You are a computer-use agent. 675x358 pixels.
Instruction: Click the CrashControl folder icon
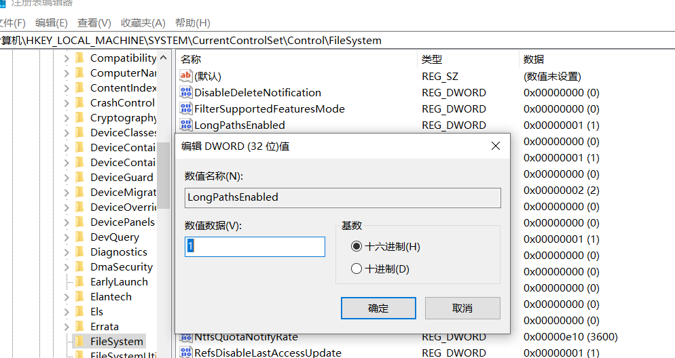point(79,102)
